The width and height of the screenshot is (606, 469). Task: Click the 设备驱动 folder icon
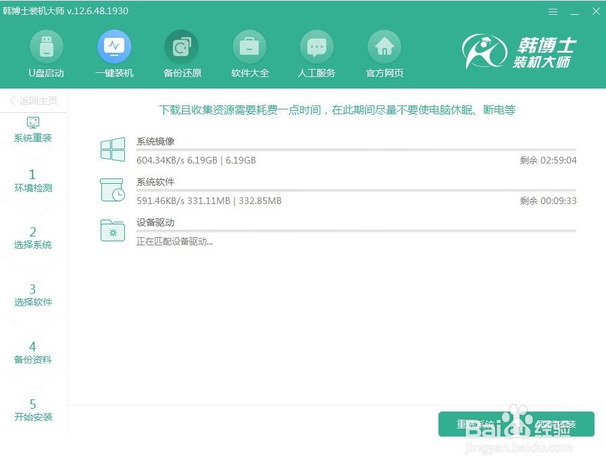coord(112,230)
